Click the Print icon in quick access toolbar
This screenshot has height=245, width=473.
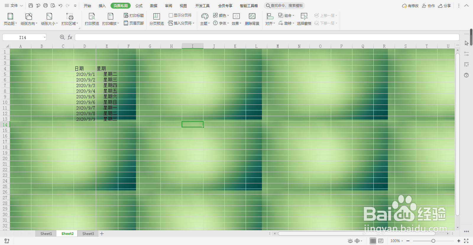click(46, 6)
